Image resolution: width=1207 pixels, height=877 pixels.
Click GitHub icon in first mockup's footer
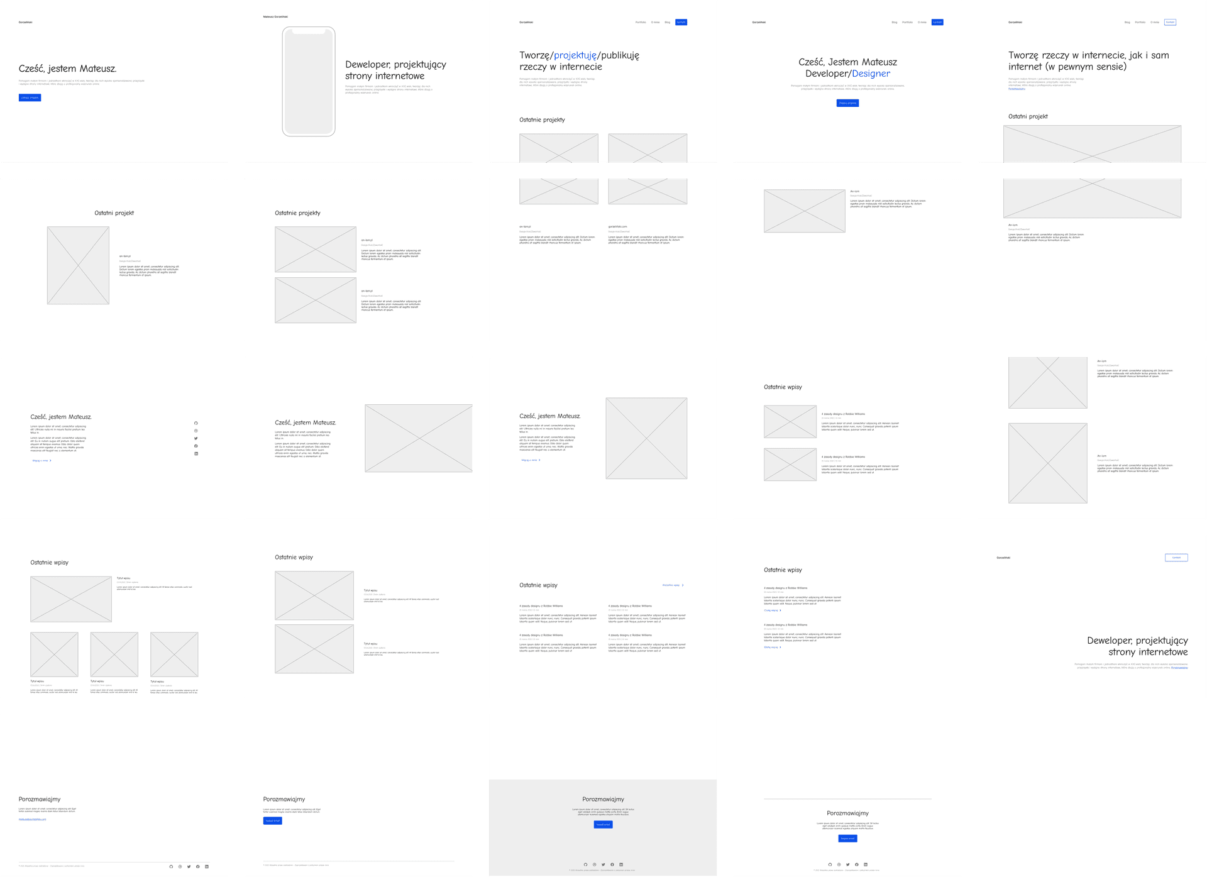coord(171,866)
